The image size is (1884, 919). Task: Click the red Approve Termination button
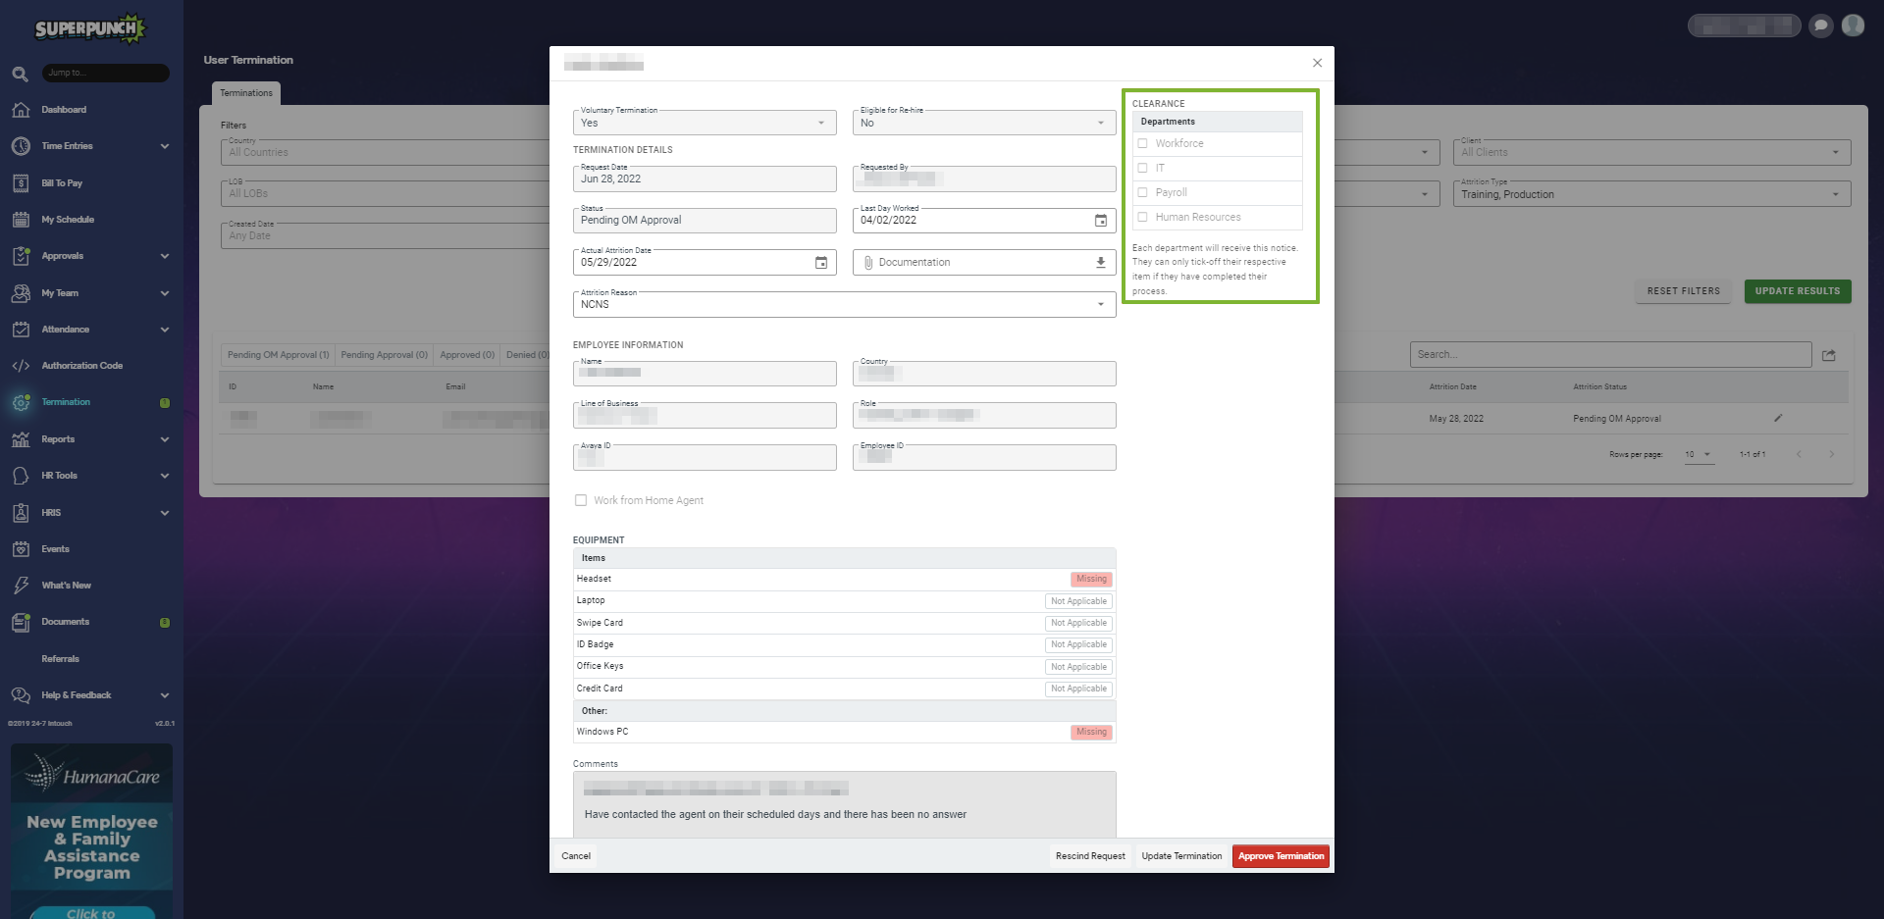1281,856
